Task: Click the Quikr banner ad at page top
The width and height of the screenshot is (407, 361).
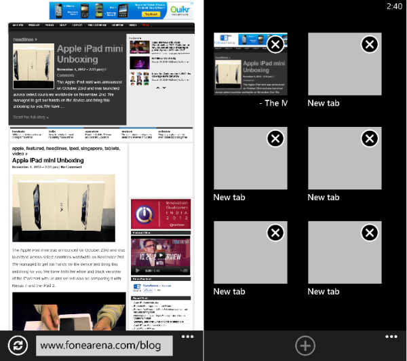Action: coord(121,11)
